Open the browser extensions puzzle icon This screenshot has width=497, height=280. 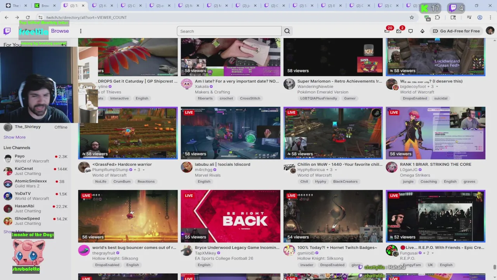pyautogui.click(x=437, y=17)
